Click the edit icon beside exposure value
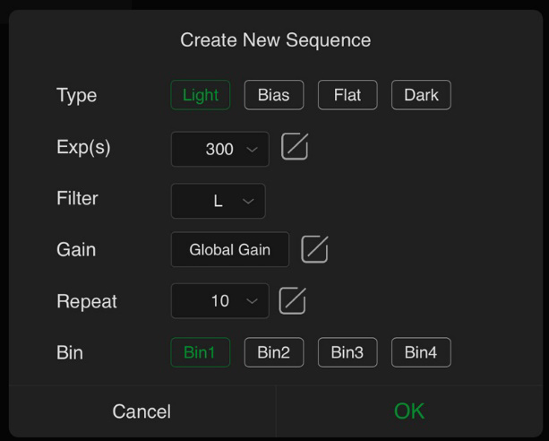This screenshot has width=549, height=441. click(295, 146)
